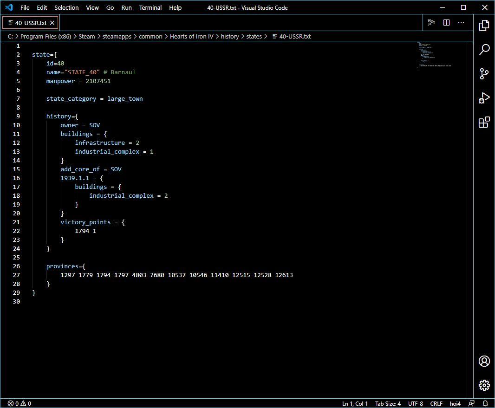
Task: Select the 40-USSR.txt editor tab
Action: 30,23
